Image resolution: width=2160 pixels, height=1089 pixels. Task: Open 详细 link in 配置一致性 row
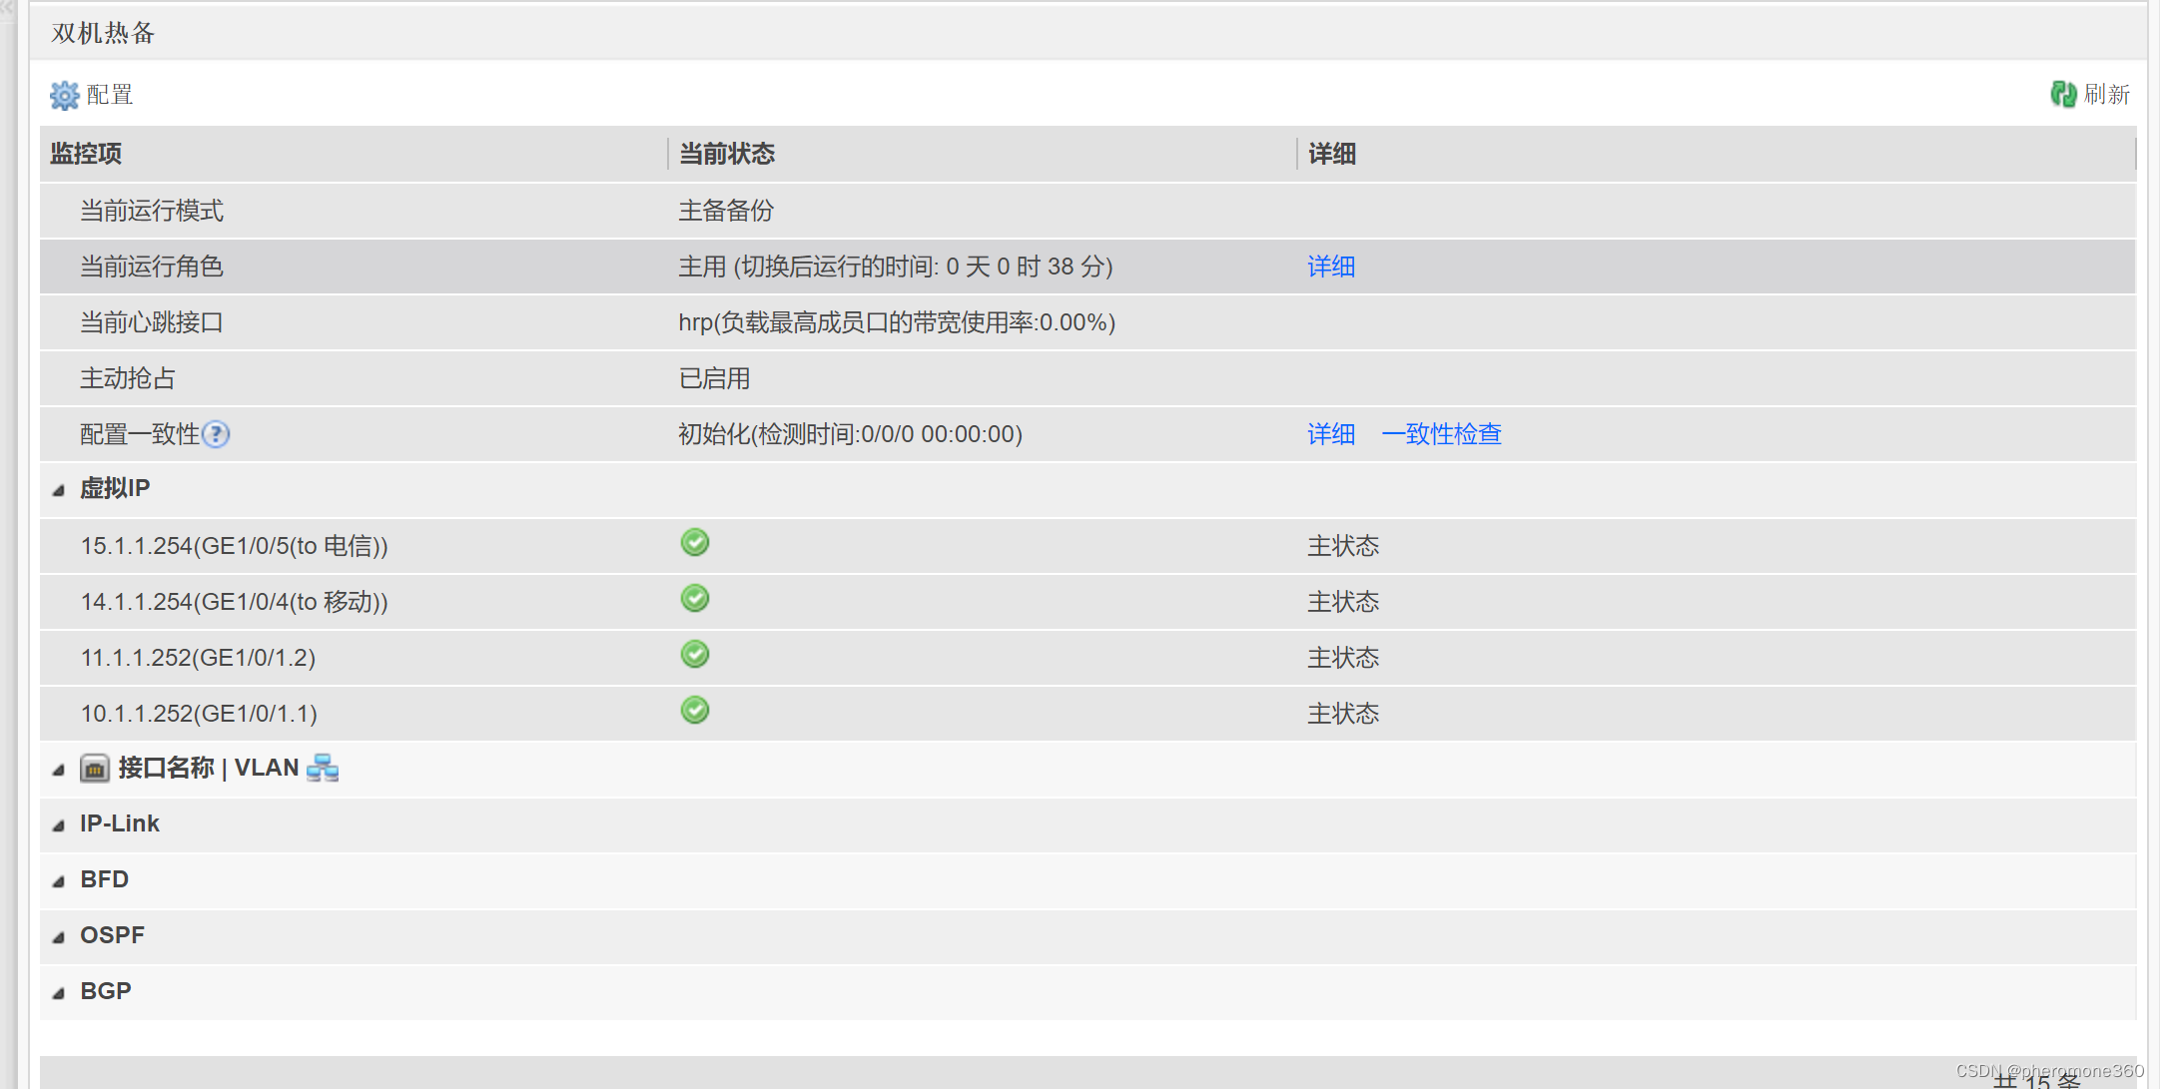(1331, 434)
